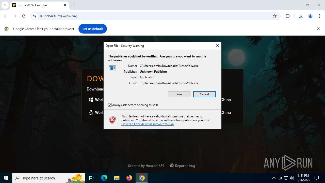Click the file path in the Name row
The image size is (325, 183).
coord(169,66)
